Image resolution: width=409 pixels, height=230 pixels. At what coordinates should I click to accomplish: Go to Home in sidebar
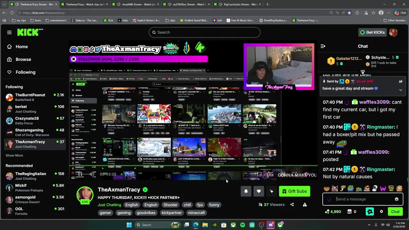click(22, 47)
